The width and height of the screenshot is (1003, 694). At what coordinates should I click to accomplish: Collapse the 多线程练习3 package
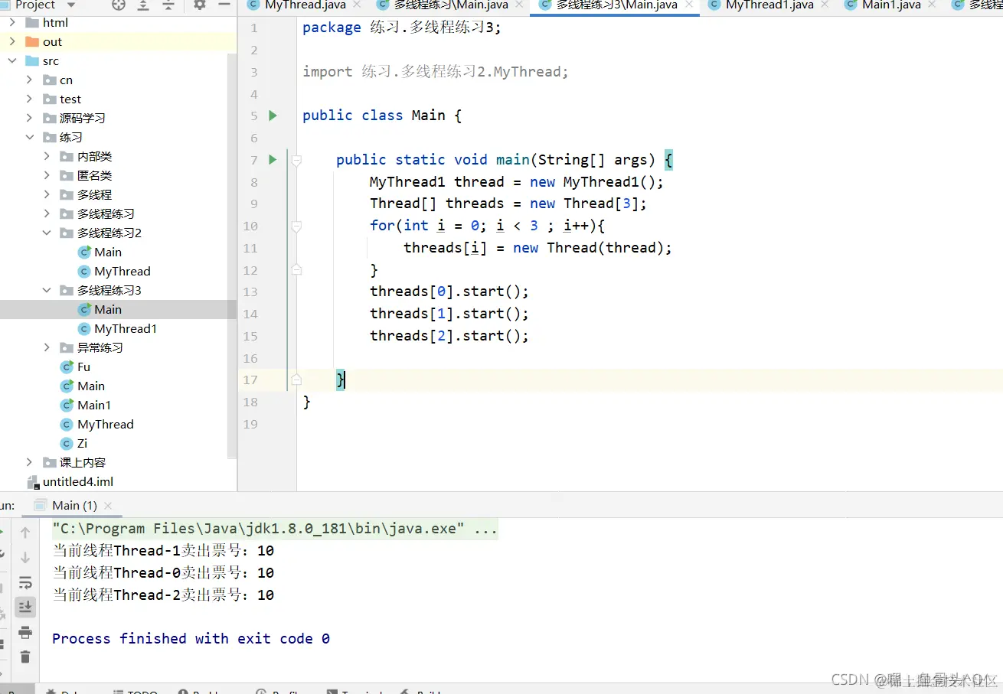click(x=47, y=290)
